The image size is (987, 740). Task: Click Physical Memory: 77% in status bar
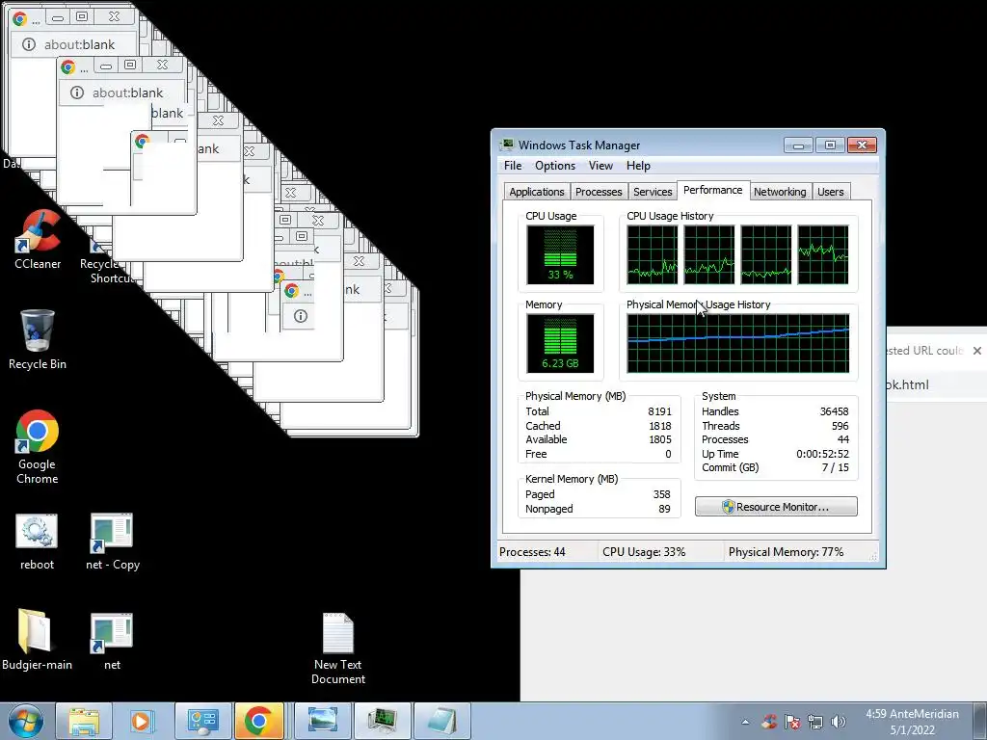point(786,552)
